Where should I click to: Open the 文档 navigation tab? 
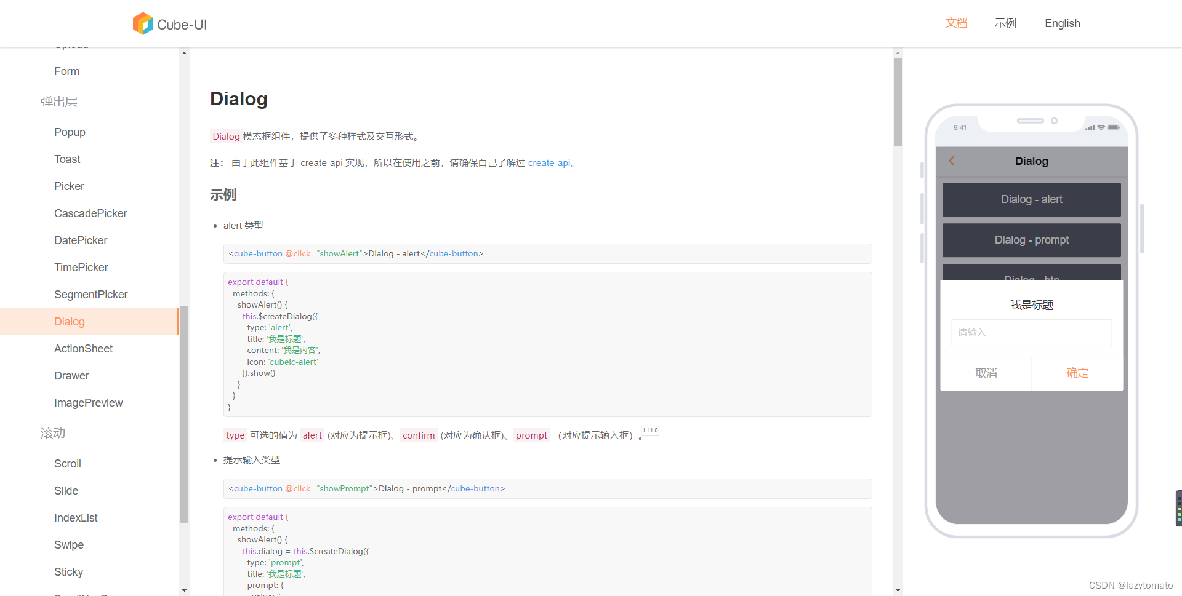[x=957, y=23]
